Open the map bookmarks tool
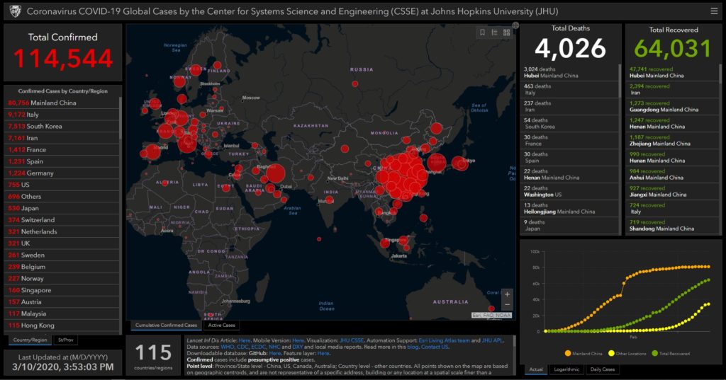This screenshot has width=726, height=380. click(x=482, y=33)
